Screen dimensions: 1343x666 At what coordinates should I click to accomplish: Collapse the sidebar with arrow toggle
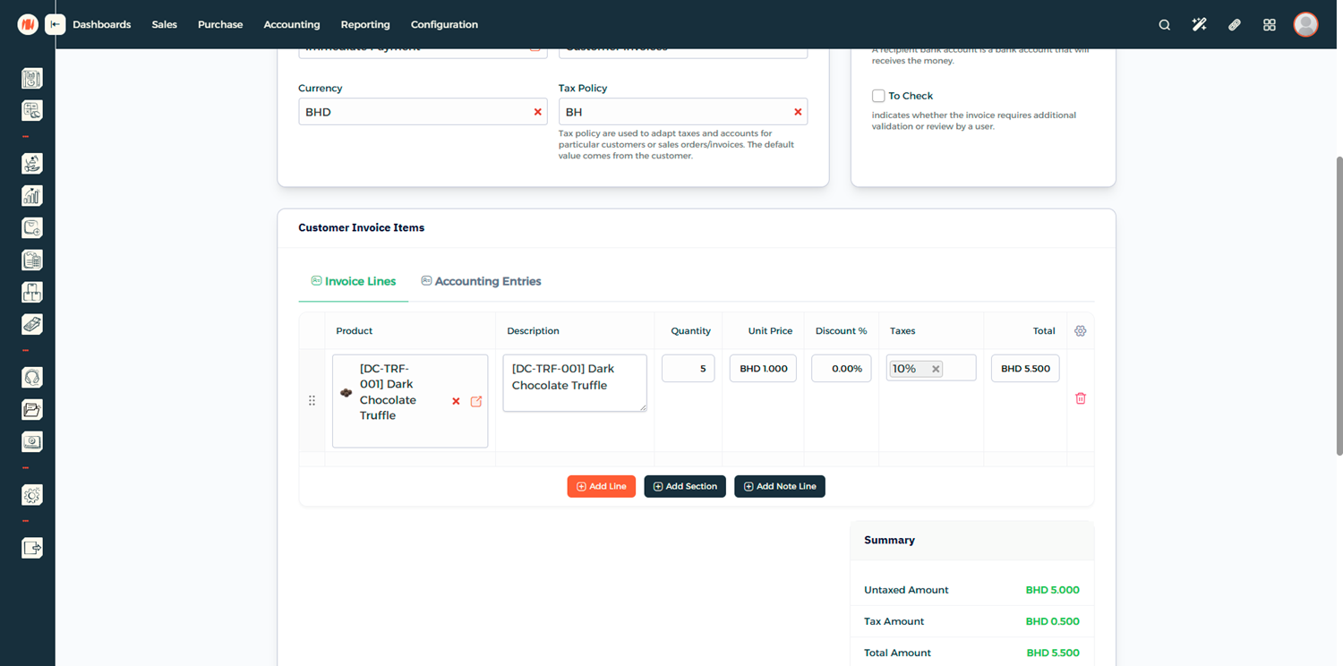click(x=56, y=25)
